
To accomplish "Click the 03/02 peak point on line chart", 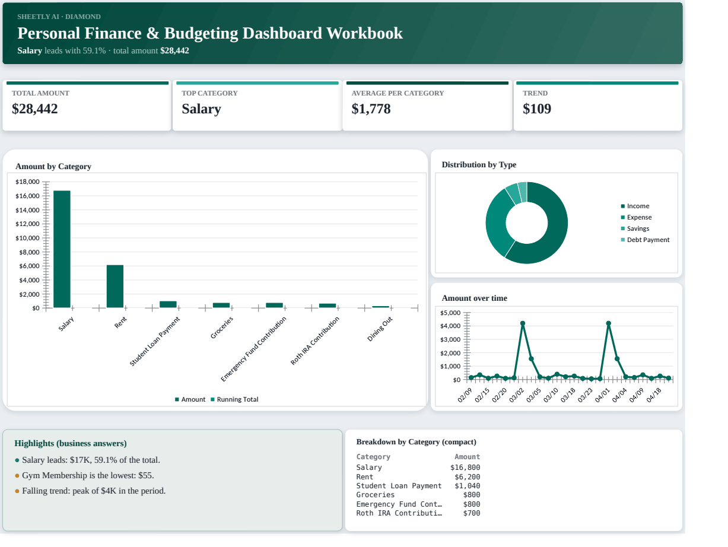I will pos(523,323).
